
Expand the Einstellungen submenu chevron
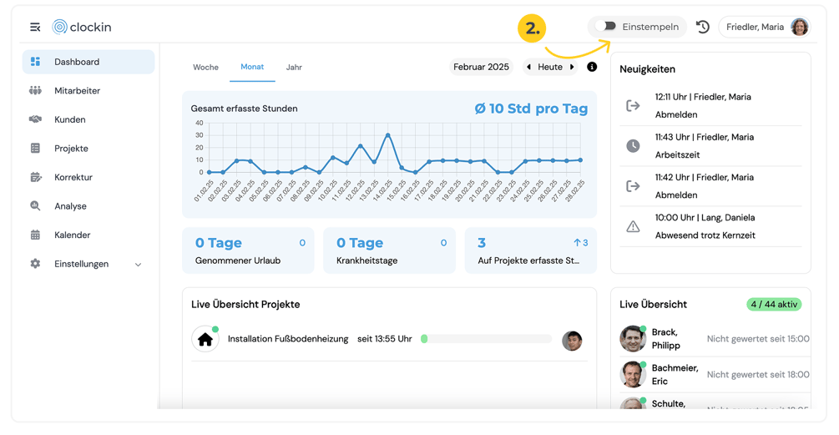[x=138, y=265]
